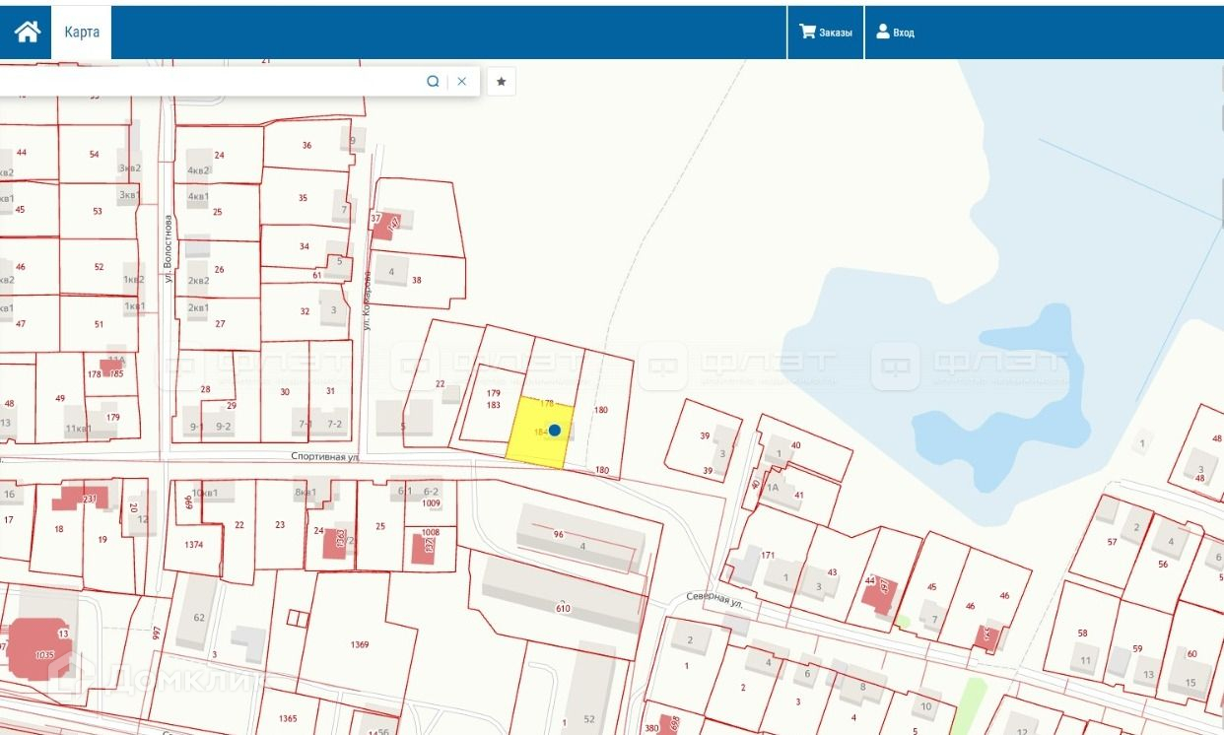Click the ул. Волостнова street label
This screenshot has width=1224, height=735.
click(169, 249)
